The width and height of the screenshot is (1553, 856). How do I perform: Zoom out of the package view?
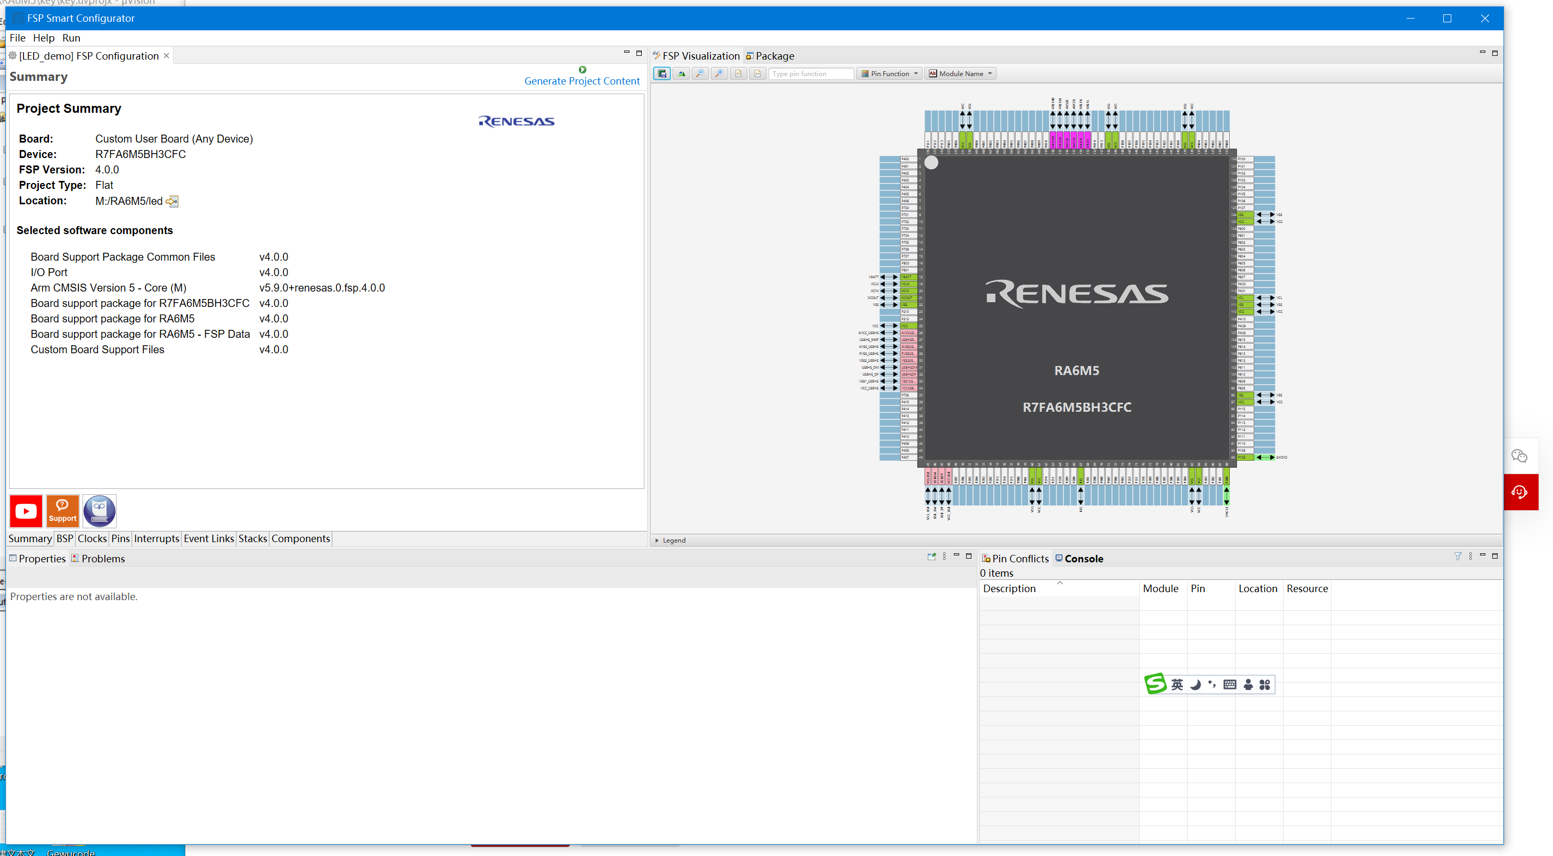(x=700, y=73)
